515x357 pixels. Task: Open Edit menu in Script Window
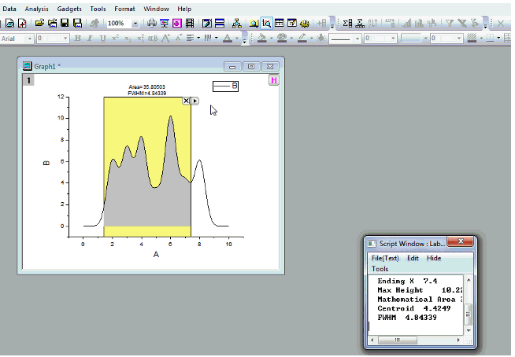[413, 258]
